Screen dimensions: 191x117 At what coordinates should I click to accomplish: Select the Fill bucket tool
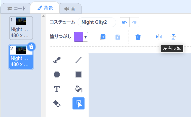[79, 89]
